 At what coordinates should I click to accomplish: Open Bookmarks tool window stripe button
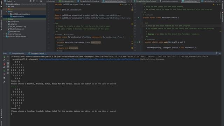(x=1, y=113)
